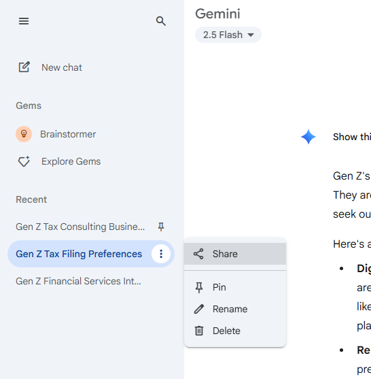
Task: Choose Delete from the context menu
Action: (x=235, y=331)
